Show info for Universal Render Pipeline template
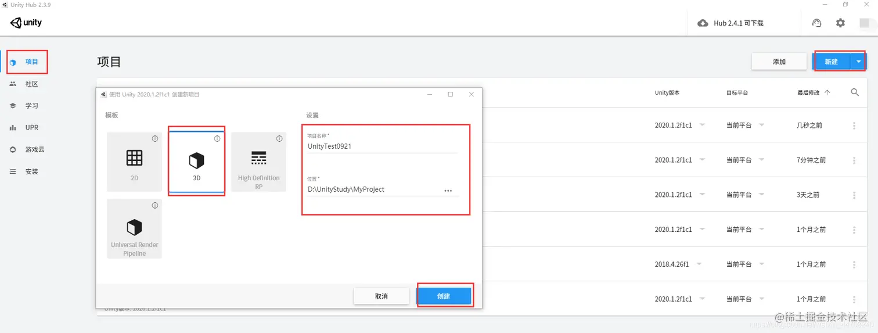This screenshot has width=878, height=333. point(155,206)
